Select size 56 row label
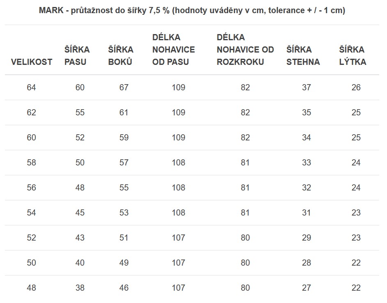This screenshot has height=303, width=387. tap(31, 188)
